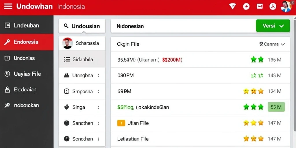The image size is (296, 148).
Task: Click the Nidonesian input field
Action: point(183,26)
